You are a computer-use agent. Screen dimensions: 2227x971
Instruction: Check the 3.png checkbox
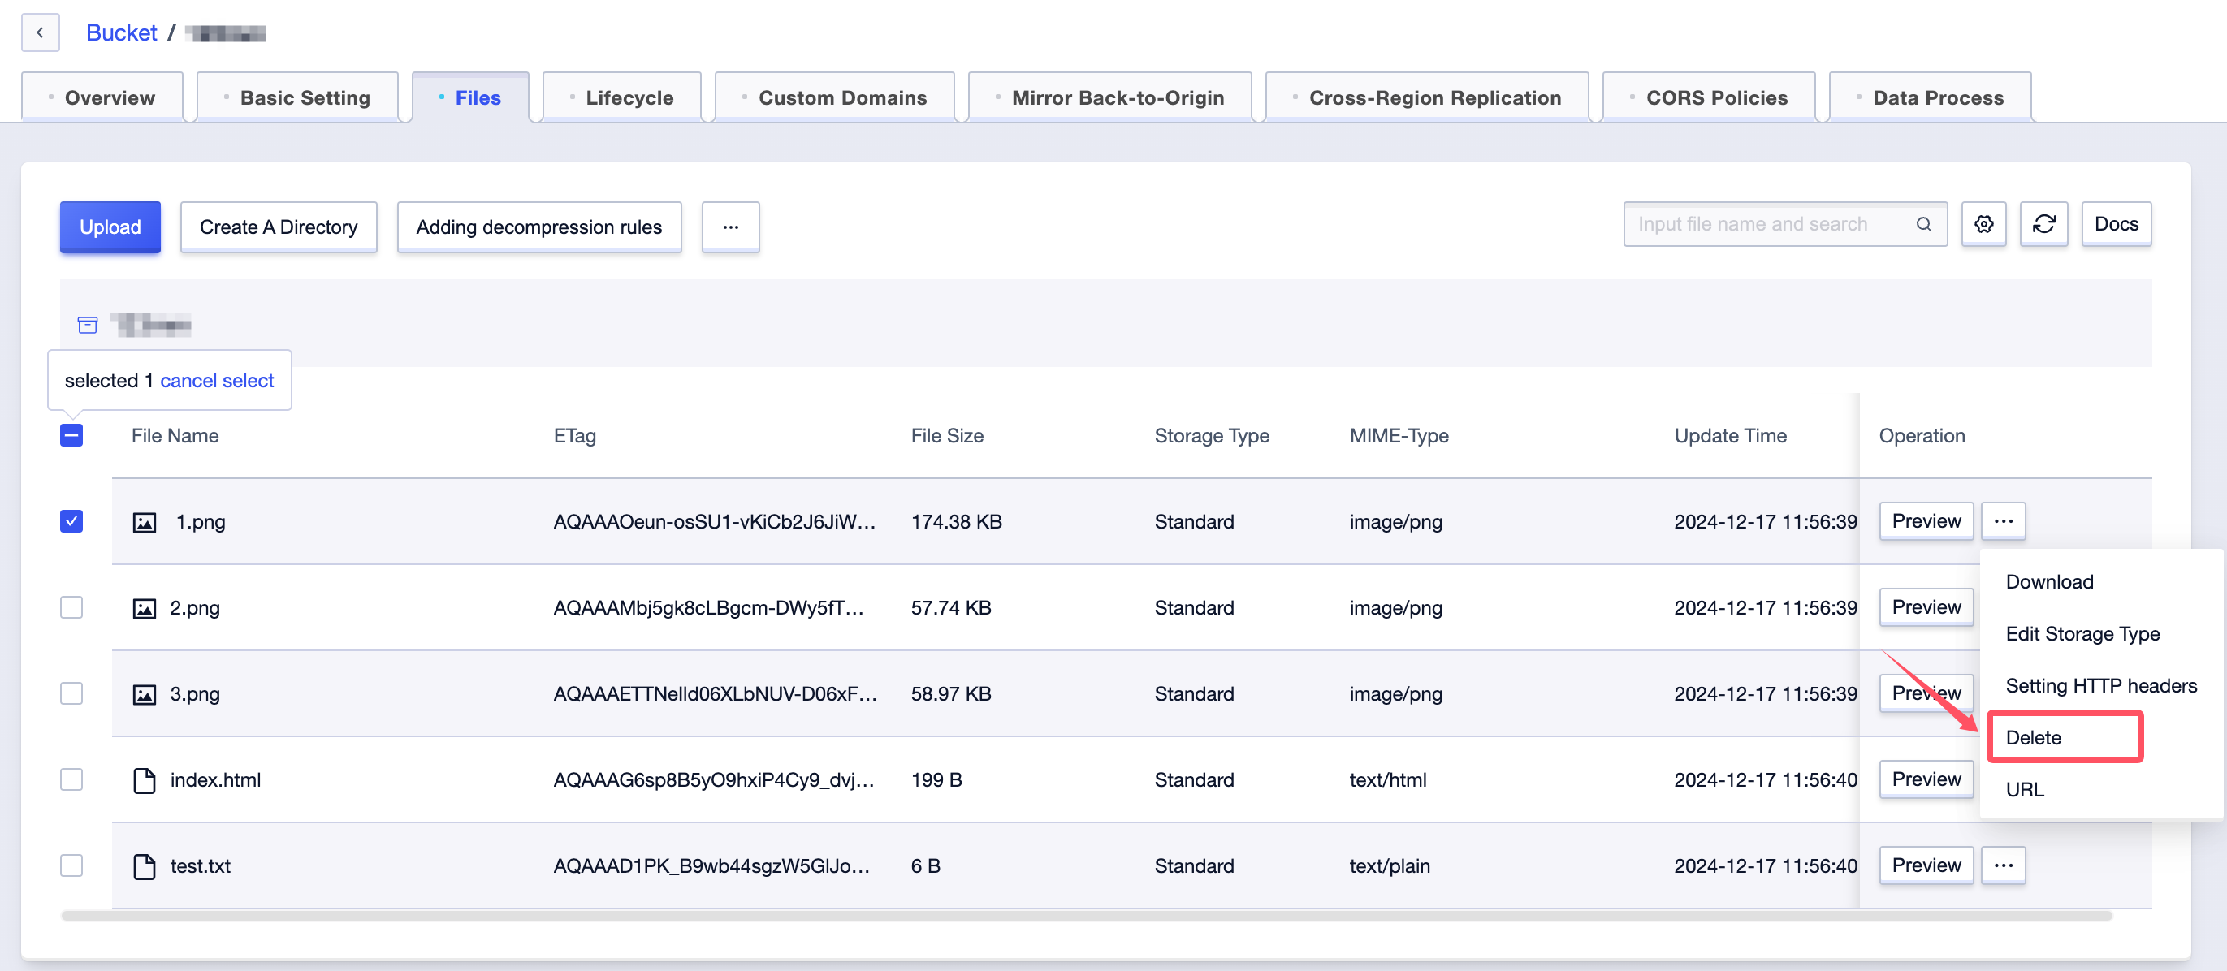click(71, 693)
